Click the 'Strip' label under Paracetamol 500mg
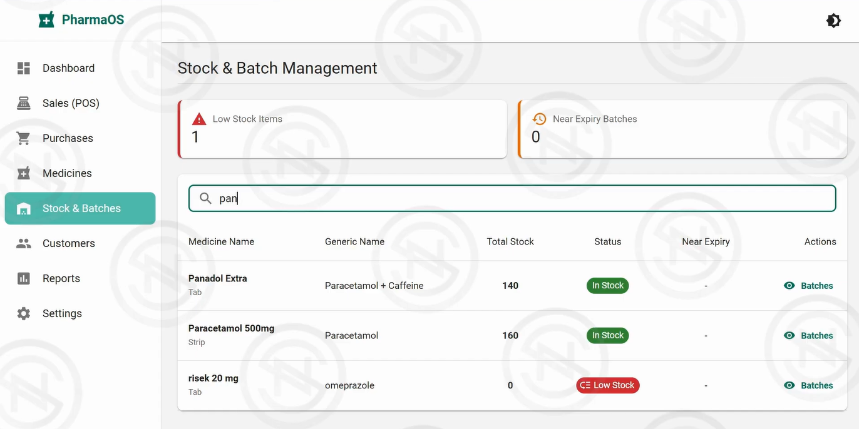Screen dimensions: 859x429 coord(197,342)
